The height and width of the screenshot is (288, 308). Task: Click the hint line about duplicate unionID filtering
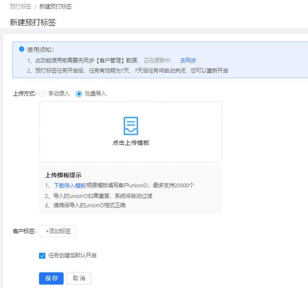(x=99, y=196)
